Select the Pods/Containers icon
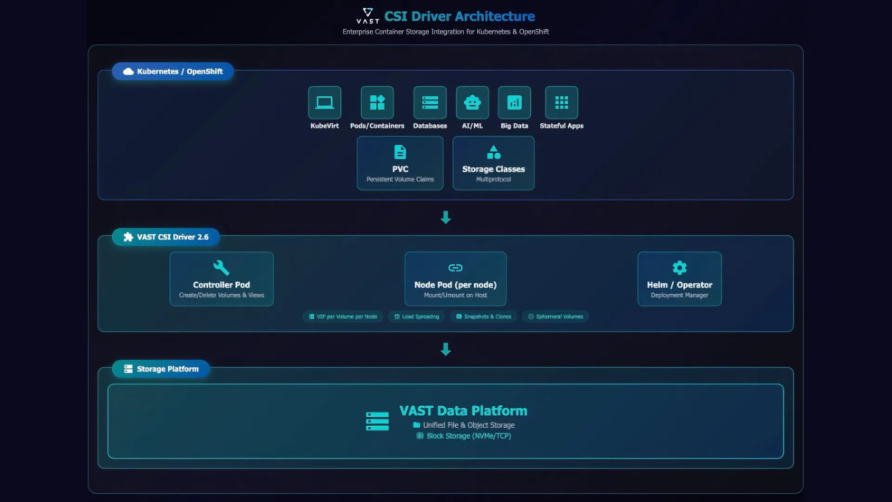Image resolution: width=892 pixels, height=502 pixels. point(377,102)
